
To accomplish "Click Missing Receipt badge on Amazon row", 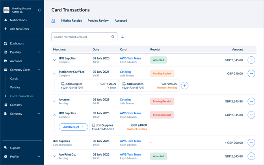I will click(162, 101).
